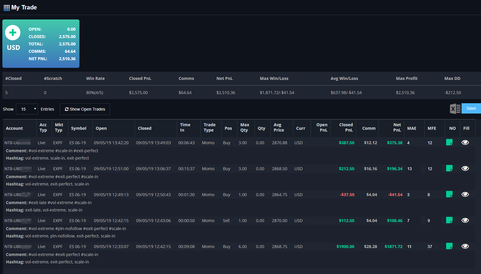Open note for trade opened 12:51:00
This screenshot has height=274, width=481.
click(449, 168)
